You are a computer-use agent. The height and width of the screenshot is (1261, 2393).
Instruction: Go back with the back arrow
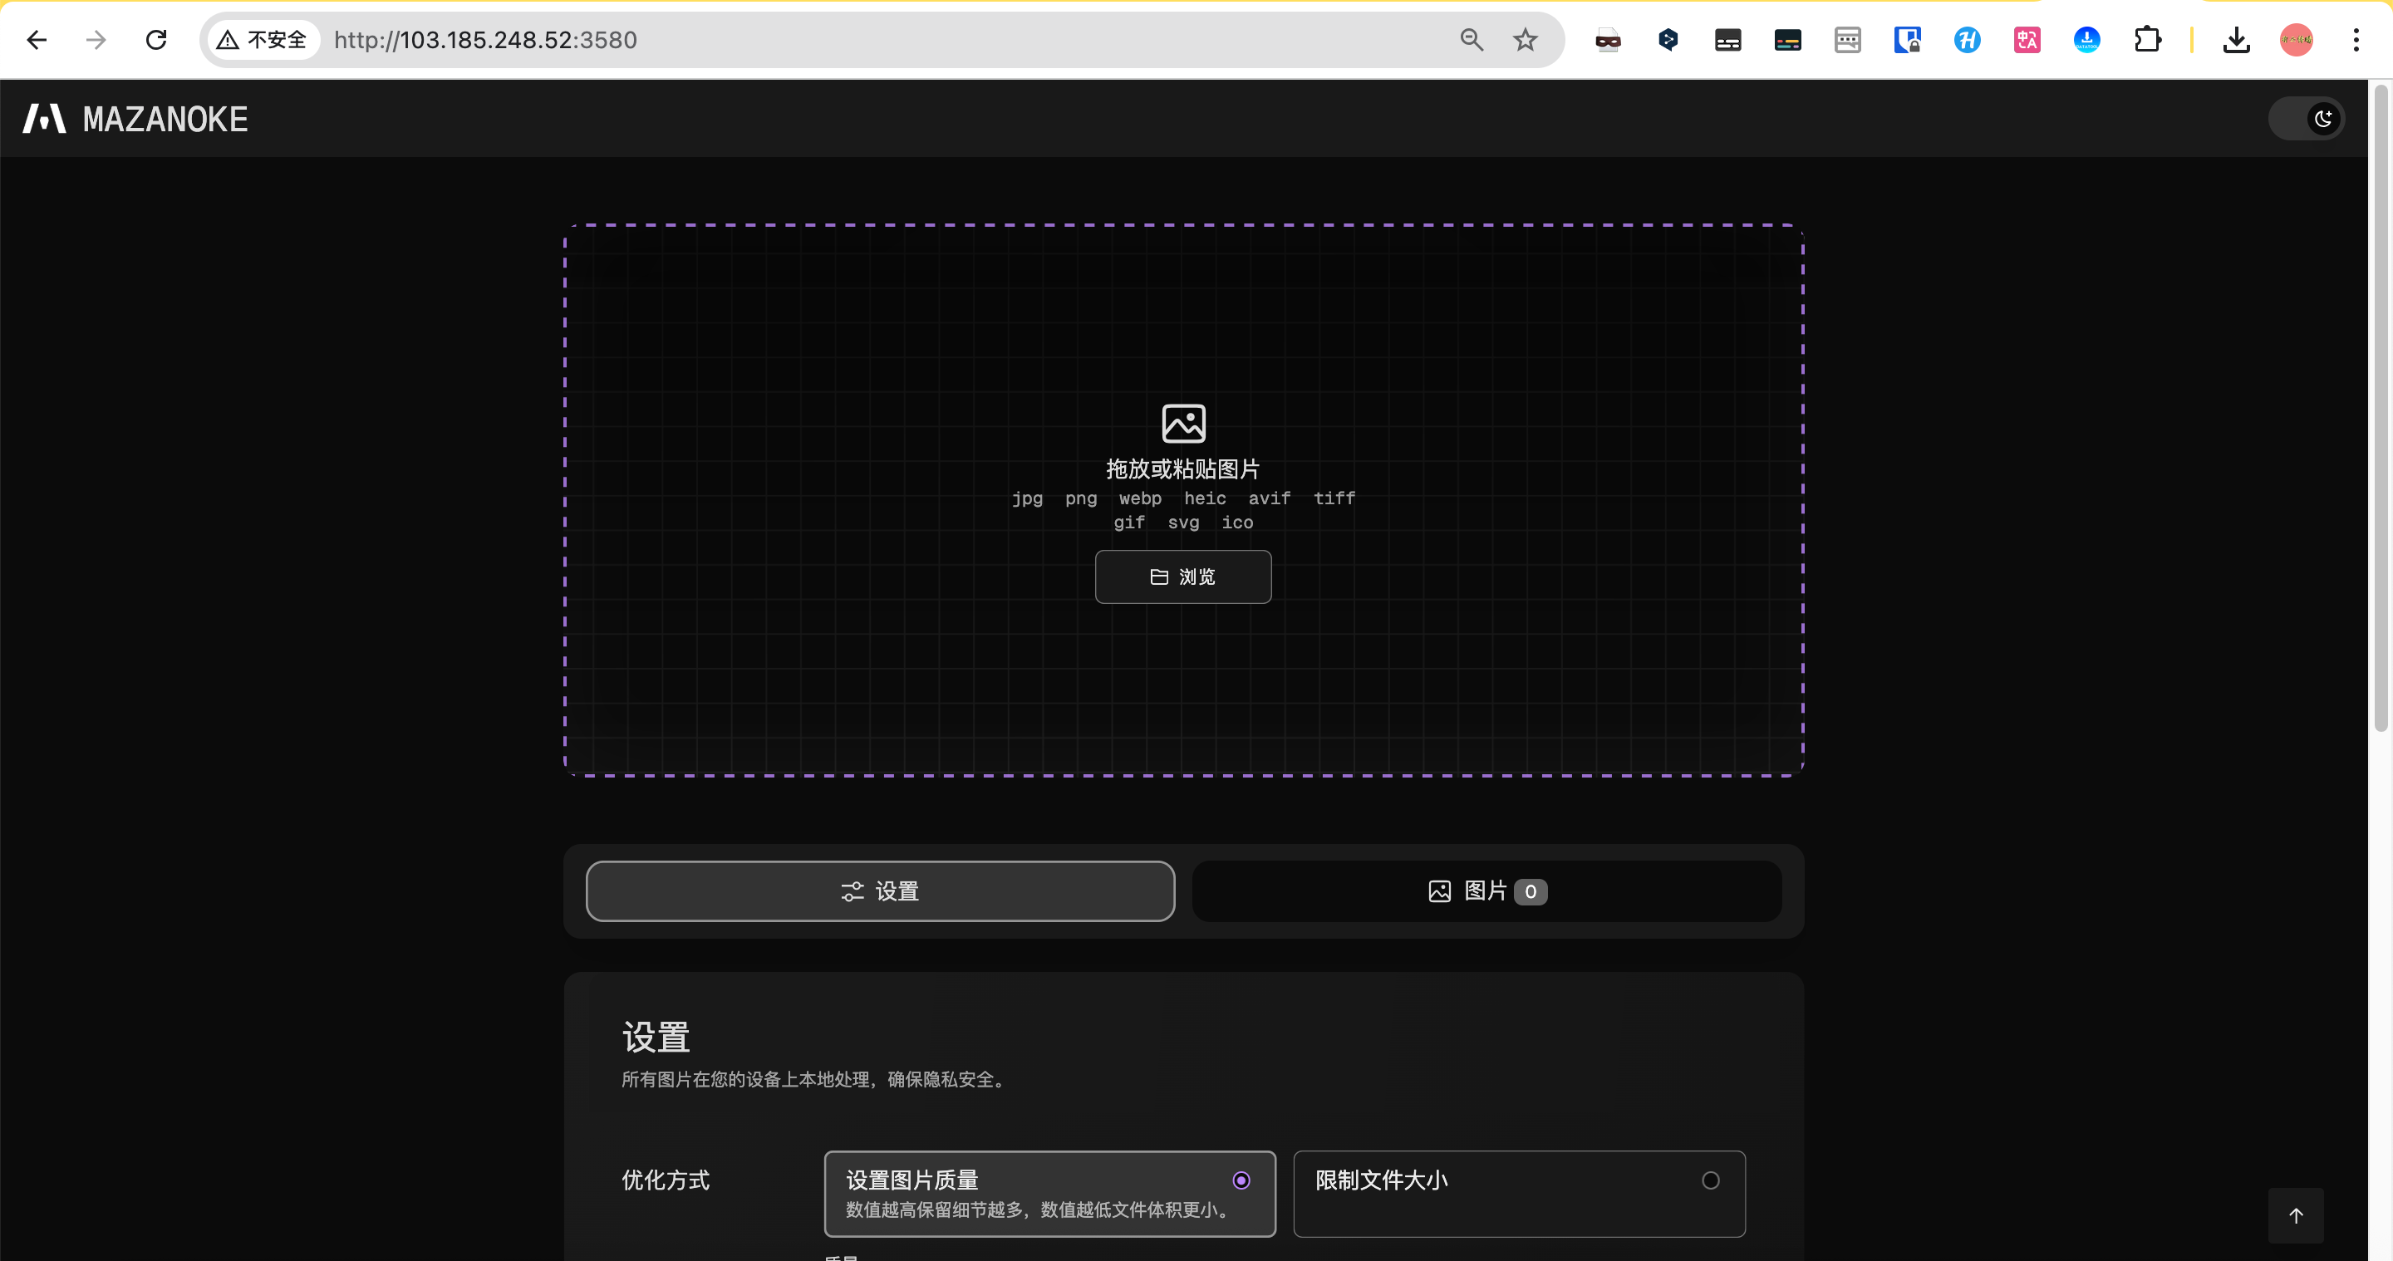(x=37, y=40)
